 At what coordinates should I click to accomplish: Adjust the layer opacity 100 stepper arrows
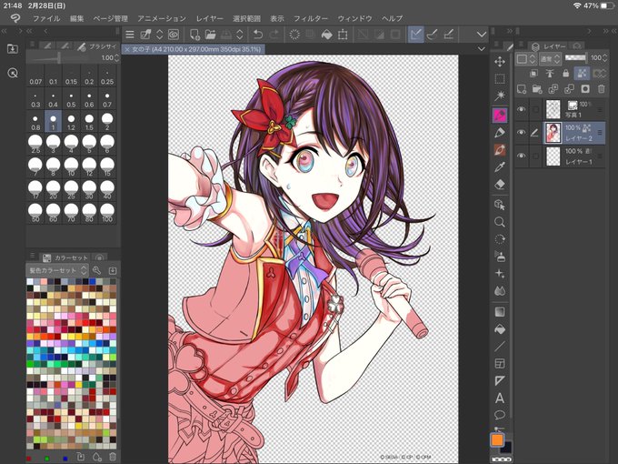pyautogui.click(x=605, y=58)
